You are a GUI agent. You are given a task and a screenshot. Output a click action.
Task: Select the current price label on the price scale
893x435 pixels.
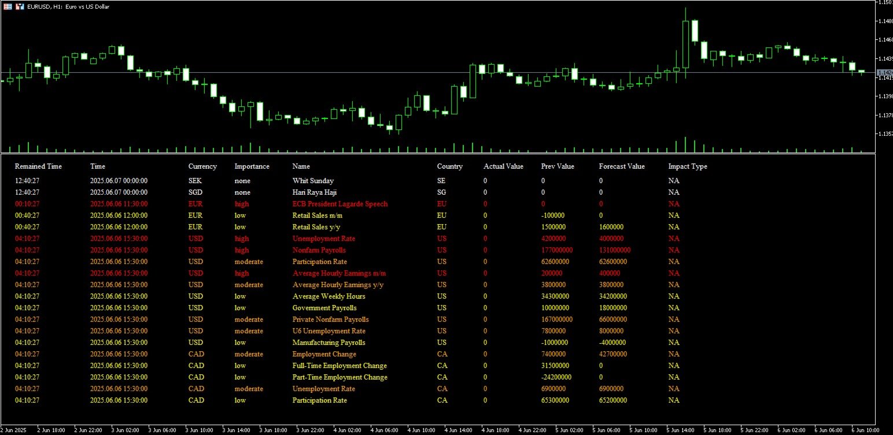885,72
